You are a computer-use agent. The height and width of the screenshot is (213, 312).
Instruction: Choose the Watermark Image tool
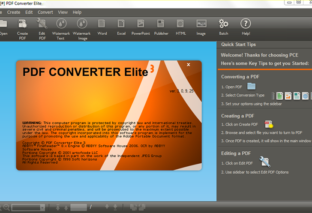[x=81, y=24]
